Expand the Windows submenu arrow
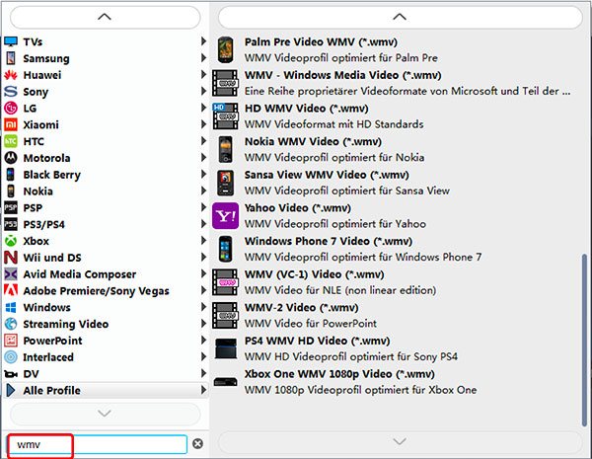 (x=203, y=307)
